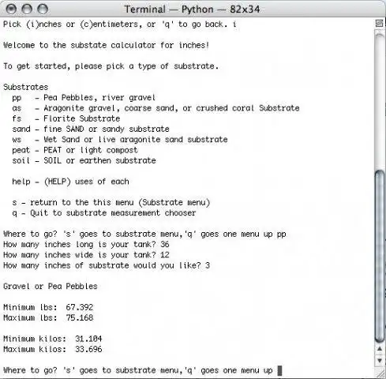This screenshot has height=379, width=386.
Task: Click 'Minimum kilos: 31.104' line
Action: coord(52,339)
